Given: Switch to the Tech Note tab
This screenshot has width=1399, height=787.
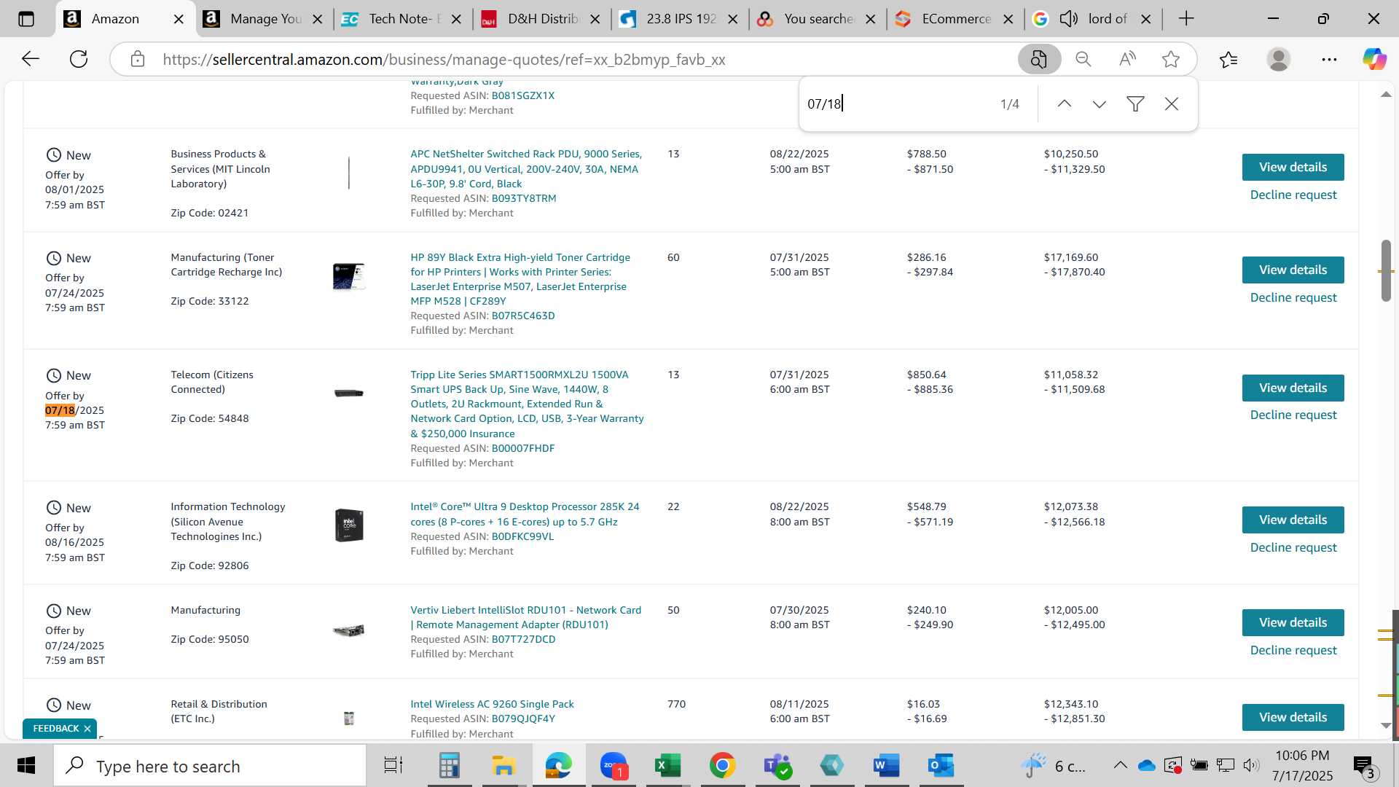Looking at the screenshot, I should click(403, 19).
